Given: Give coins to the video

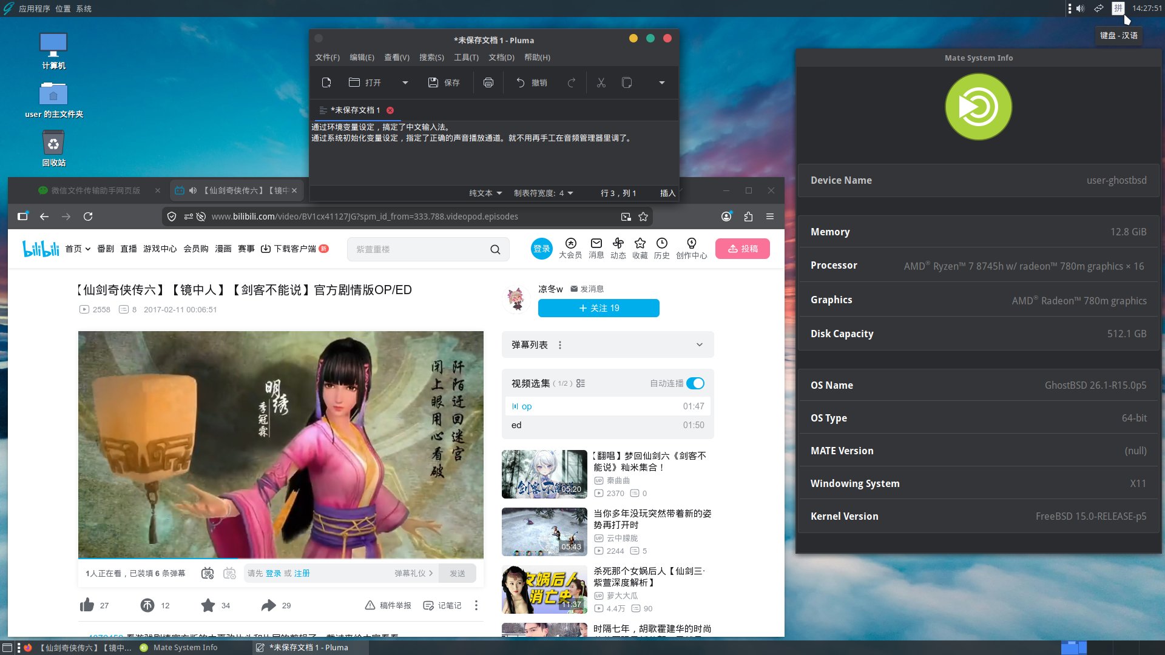Looking at the screenshot, I should tap(147, 605).
